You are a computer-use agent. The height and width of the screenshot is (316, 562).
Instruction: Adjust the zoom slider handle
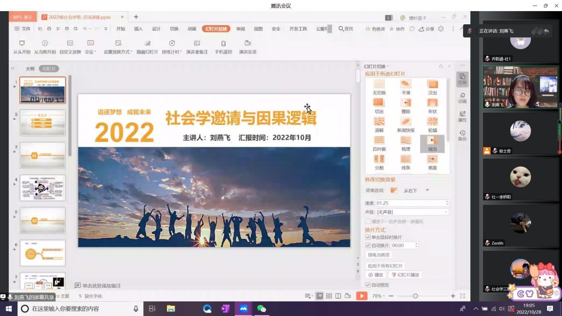415,296
